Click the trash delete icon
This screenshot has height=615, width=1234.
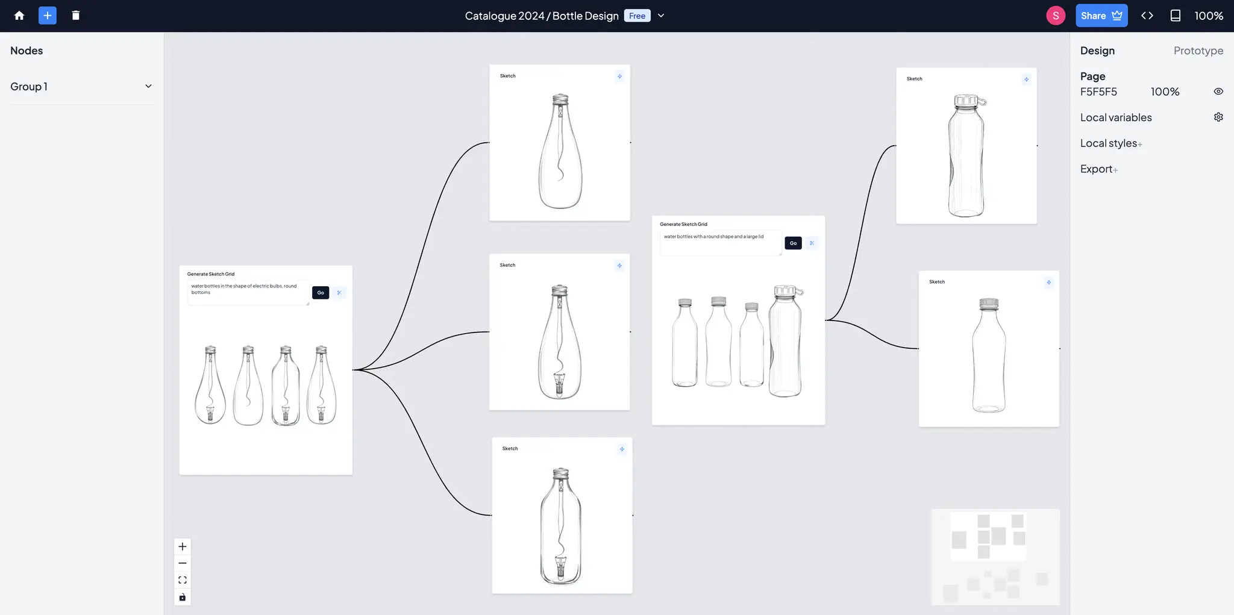tap(76, 16)
